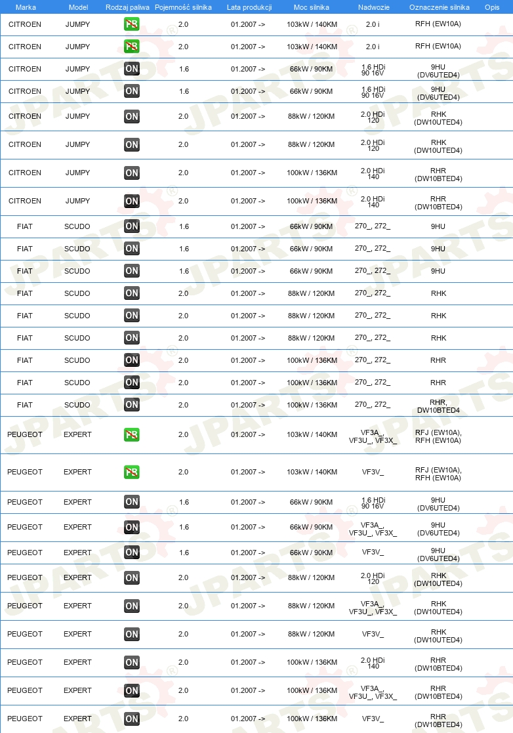Click ON diesel icon in Peugeot 66kW VF3V_ row
Viewport: 513px width, 733px height.
click(x=132, y=553)
